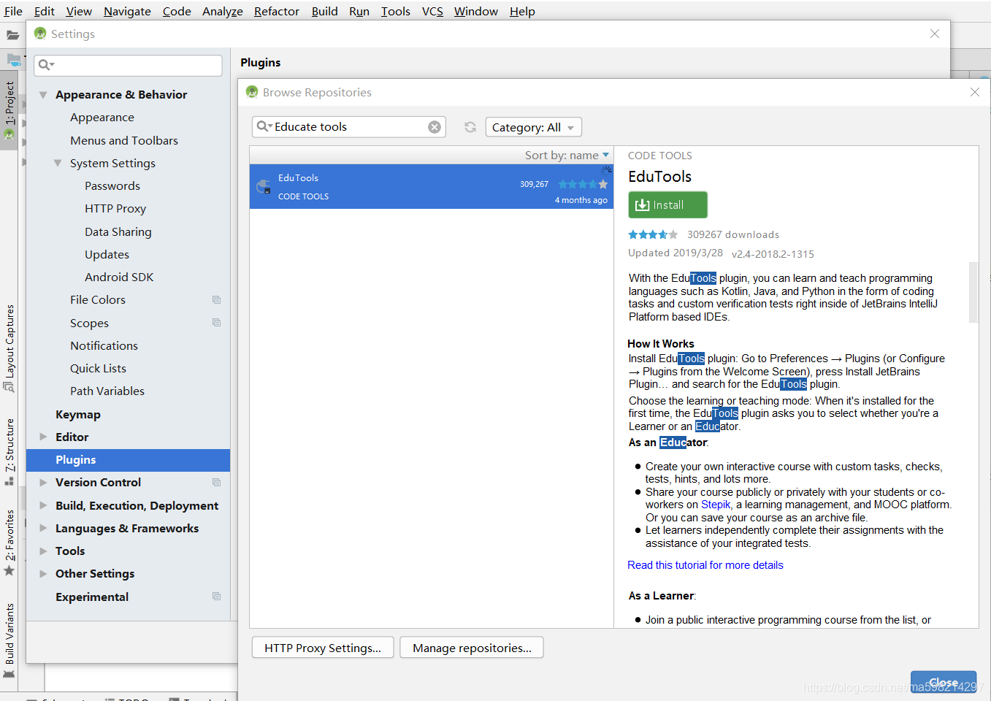Screen dimensions: 991x701
Task: Click the magnifier in Settings search box
Action: (46, 65)
